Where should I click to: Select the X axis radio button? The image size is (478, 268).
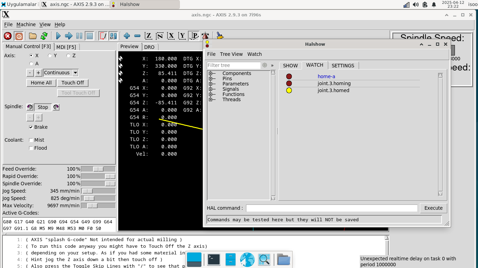point(31,55)
